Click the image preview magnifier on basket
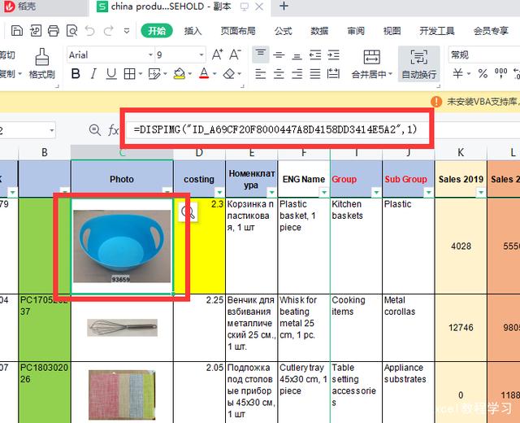Screen dimensions: 520x423 (188, 211)
